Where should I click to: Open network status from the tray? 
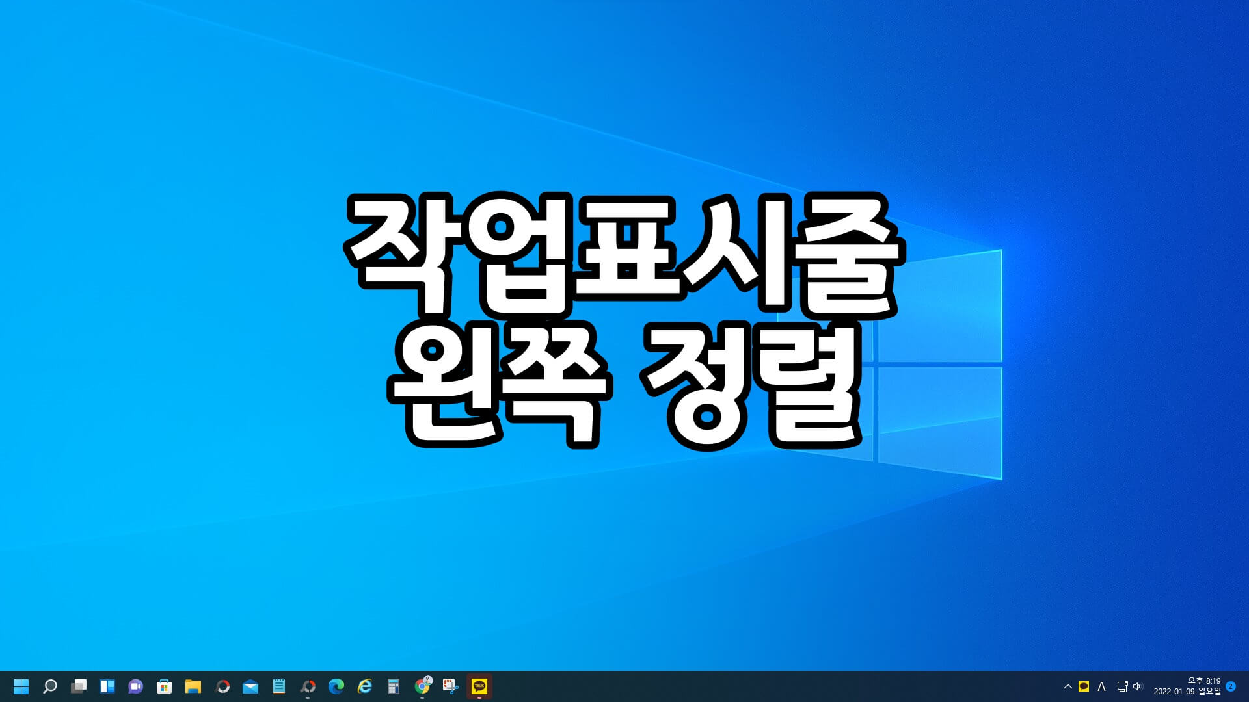[1123, 686]
